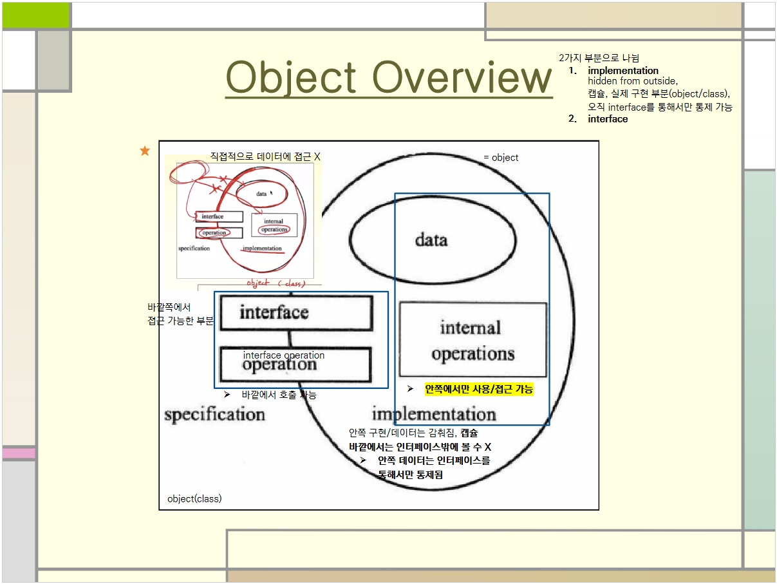
Task: Click the arrow bullet before 바깥에서 호출 가능
Action: click(227, 394)
